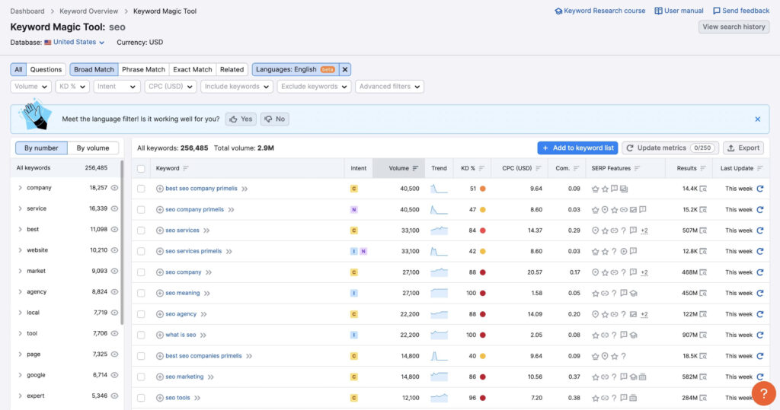Answer Yes to language filter prompt
Screen dimensions: 780x410
click(x=241, y=119)
